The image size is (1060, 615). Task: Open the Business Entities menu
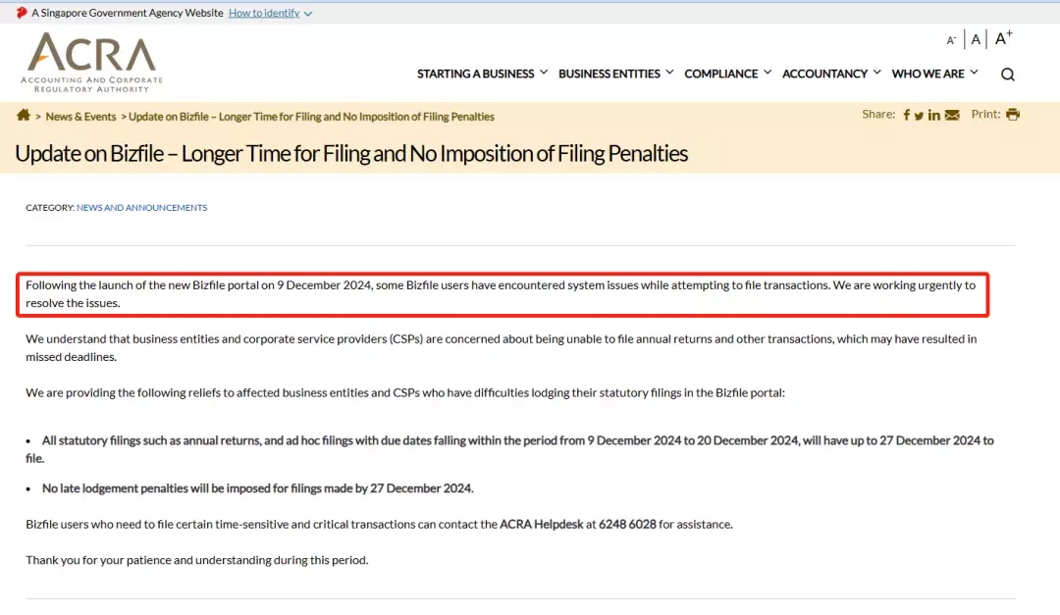[x=609, y=74]
